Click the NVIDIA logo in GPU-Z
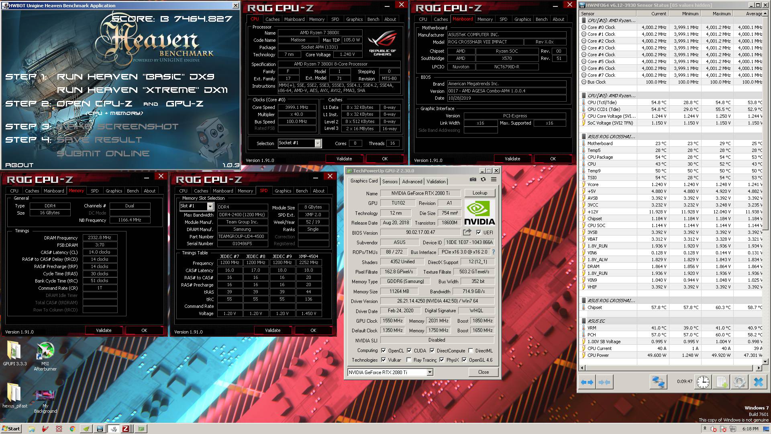Image resolution: width=771 pixels, height=434 pixels. pos(479,213)
